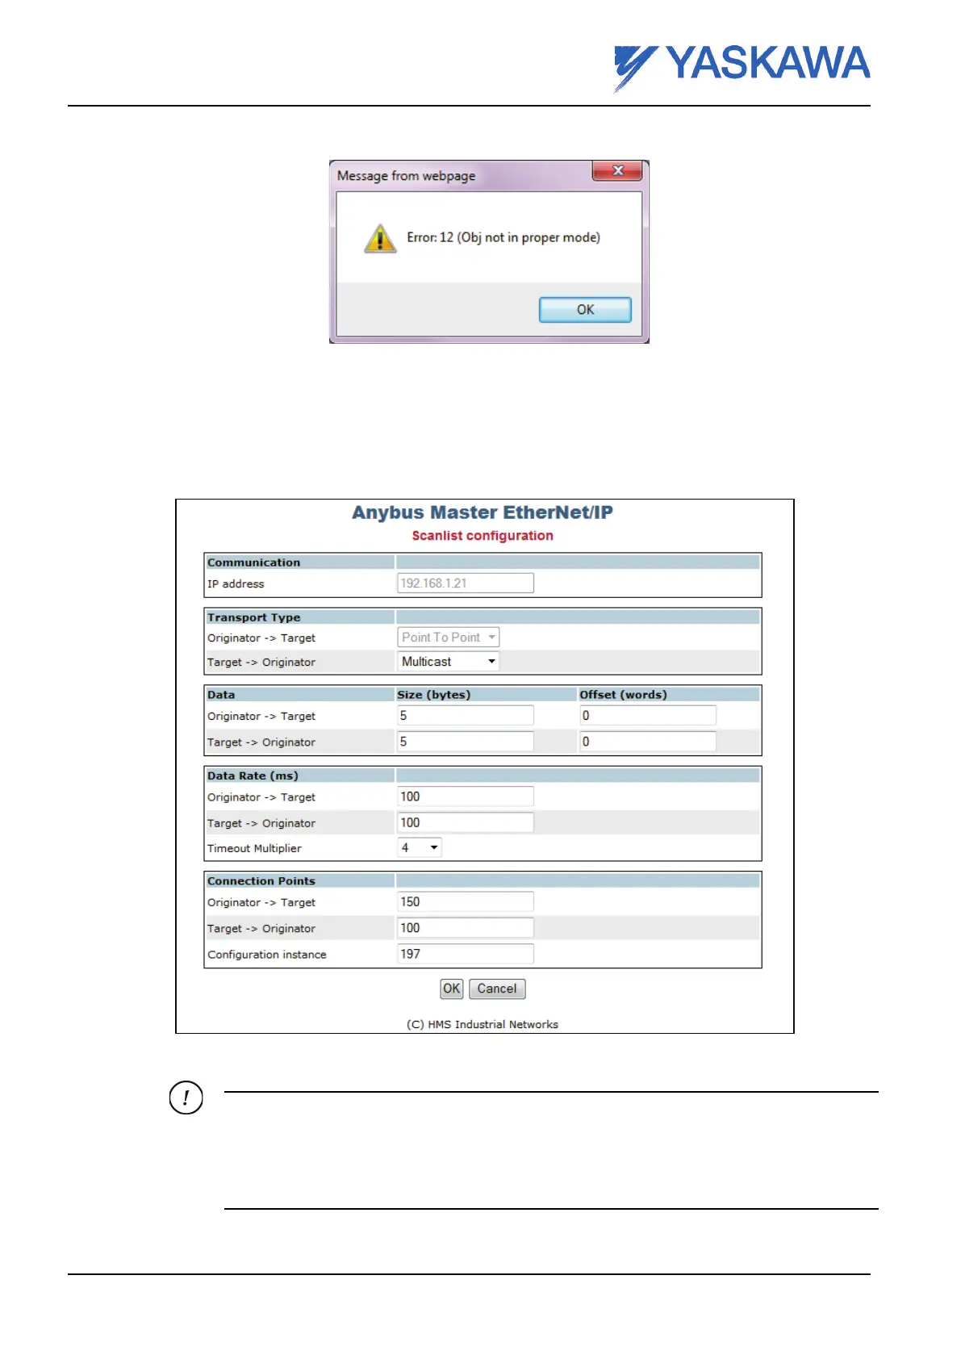This screenshot has height=1359, width=961.
Task: Open the Multicast transport type dropdown
Action: pos(449,662)
